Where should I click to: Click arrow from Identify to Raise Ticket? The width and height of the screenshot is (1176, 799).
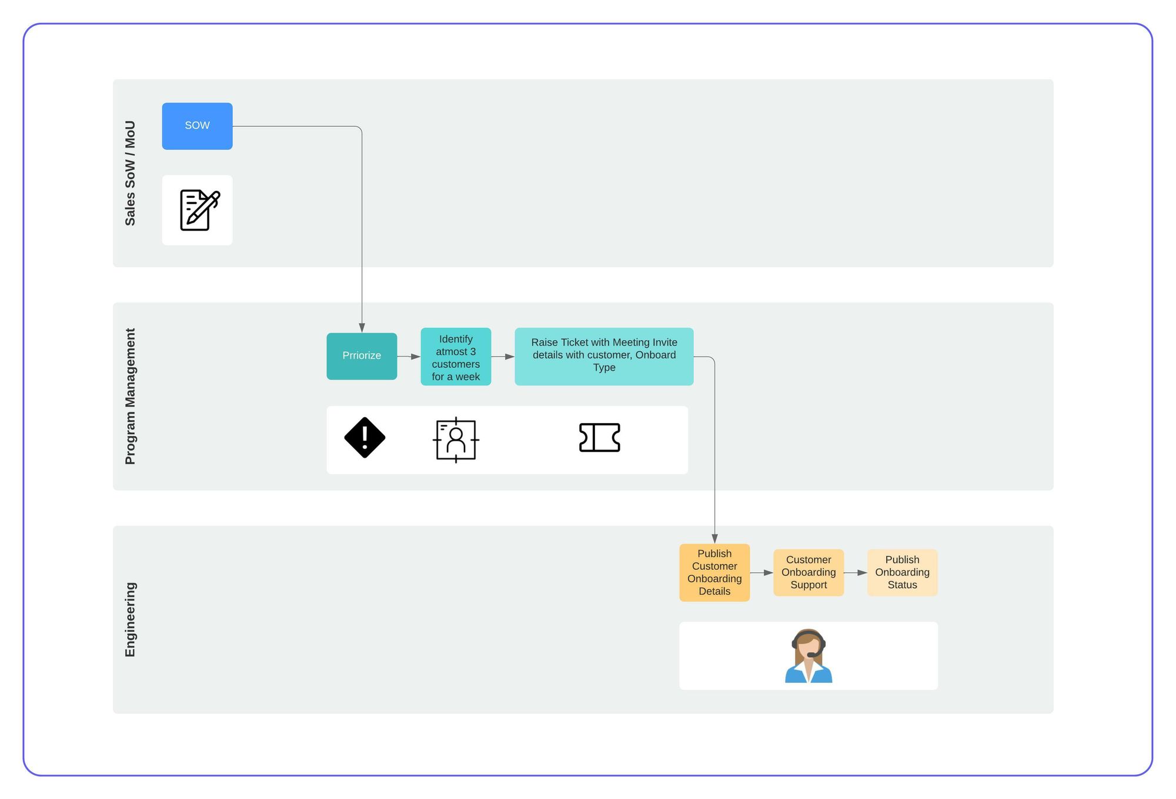[x=503, y=357]
